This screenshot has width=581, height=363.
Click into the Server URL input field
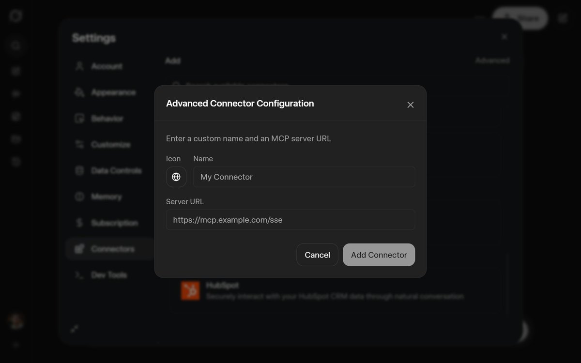[290, 220]
